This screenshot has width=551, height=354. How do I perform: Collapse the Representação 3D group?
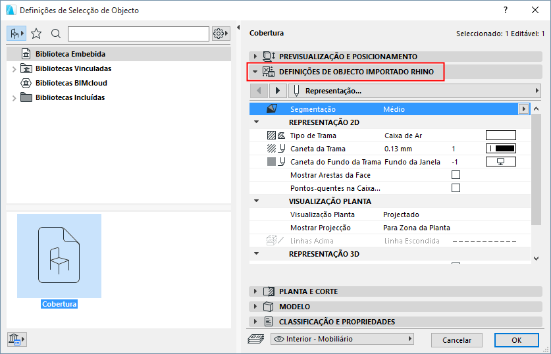pyautogui.click(x=257, y=253)
